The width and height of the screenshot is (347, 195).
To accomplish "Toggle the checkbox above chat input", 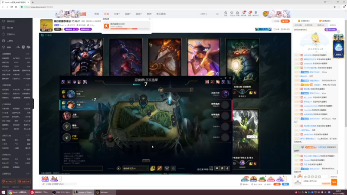I will point(329,177).
